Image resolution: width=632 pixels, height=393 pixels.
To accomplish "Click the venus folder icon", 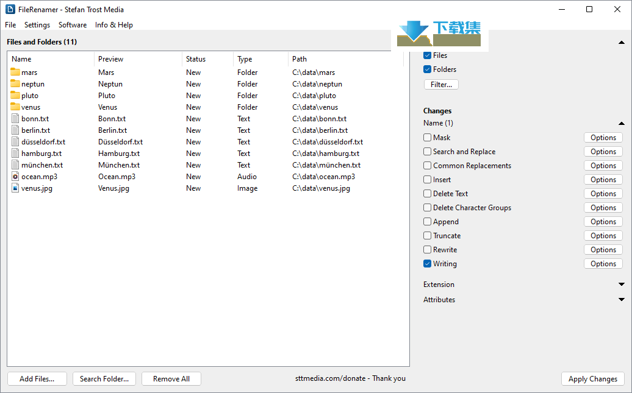I will (x=15, y=107).
